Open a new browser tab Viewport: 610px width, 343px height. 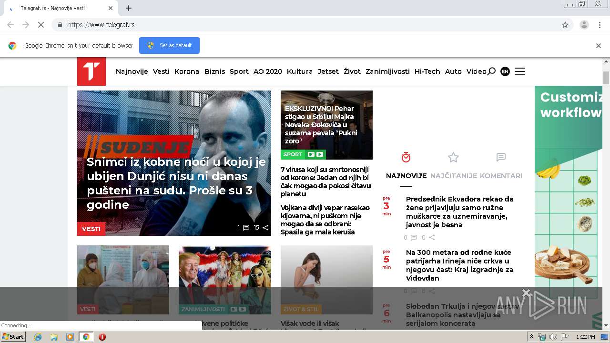[129, 8]
